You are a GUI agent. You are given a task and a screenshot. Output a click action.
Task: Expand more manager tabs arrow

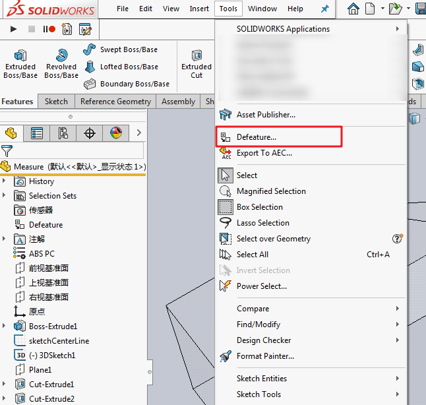point(139,133)
